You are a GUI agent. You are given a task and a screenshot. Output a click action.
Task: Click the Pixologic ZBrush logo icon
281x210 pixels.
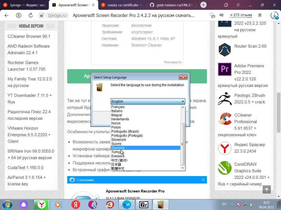(224, 99)
